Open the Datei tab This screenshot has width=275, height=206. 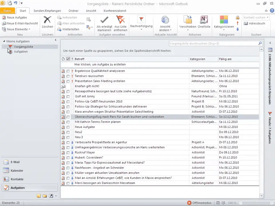click(x=7, y=11)
